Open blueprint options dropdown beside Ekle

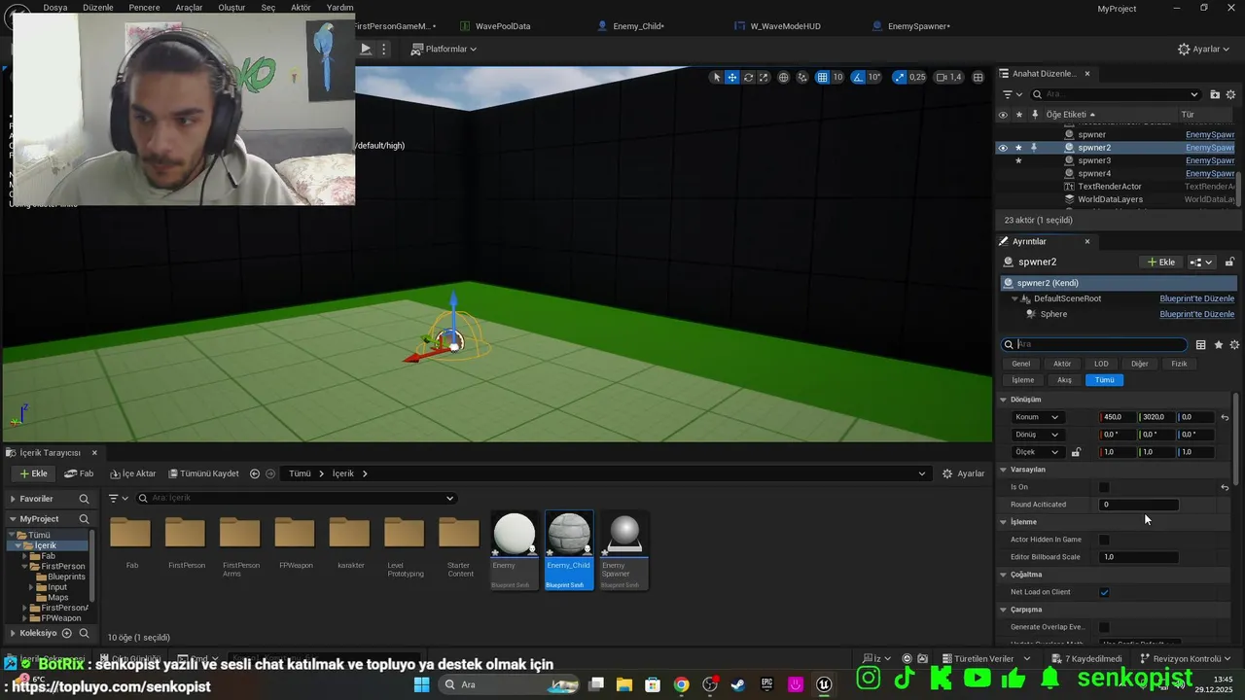tap(1201, 262)
